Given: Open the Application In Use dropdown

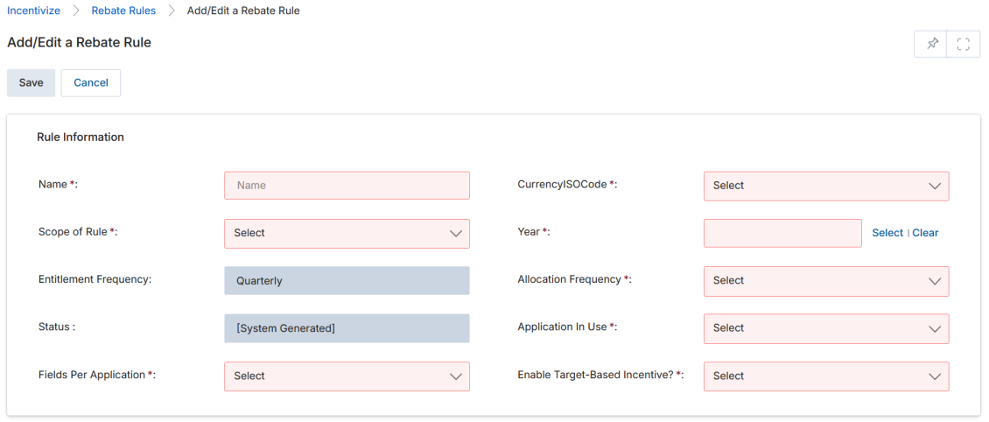Looking at the screenshot, I should coord(826,328).
